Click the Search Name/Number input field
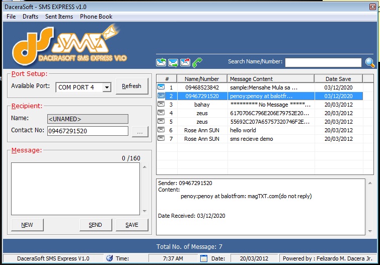Screen dimensions: 380x265 tap(323, 62)
